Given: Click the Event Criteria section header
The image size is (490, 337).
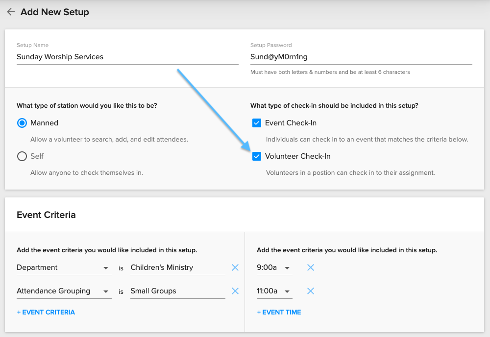Looking at the screenshot, I should coord(46,215).
